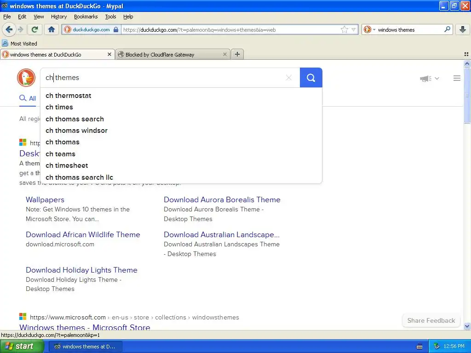Switch to Blocked by Cloudflare Gateway tab

173,54
